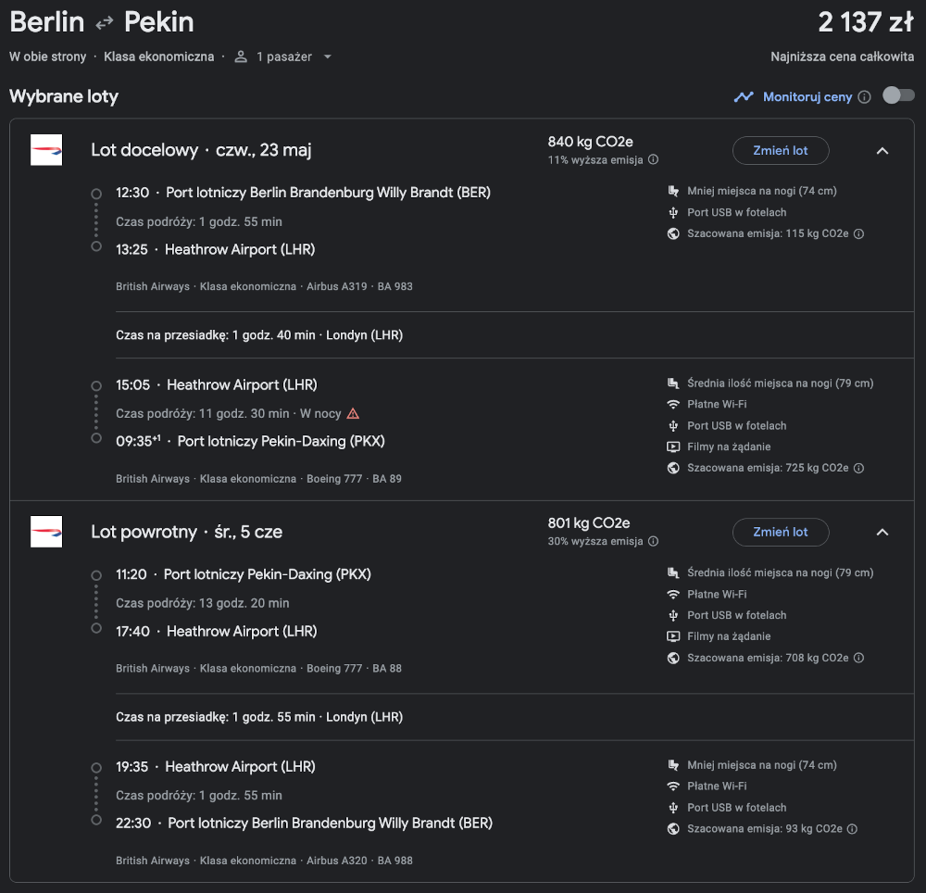
Task: Click info icon beside 30% wyższa emisja
Action: click(x=653, y=541)
